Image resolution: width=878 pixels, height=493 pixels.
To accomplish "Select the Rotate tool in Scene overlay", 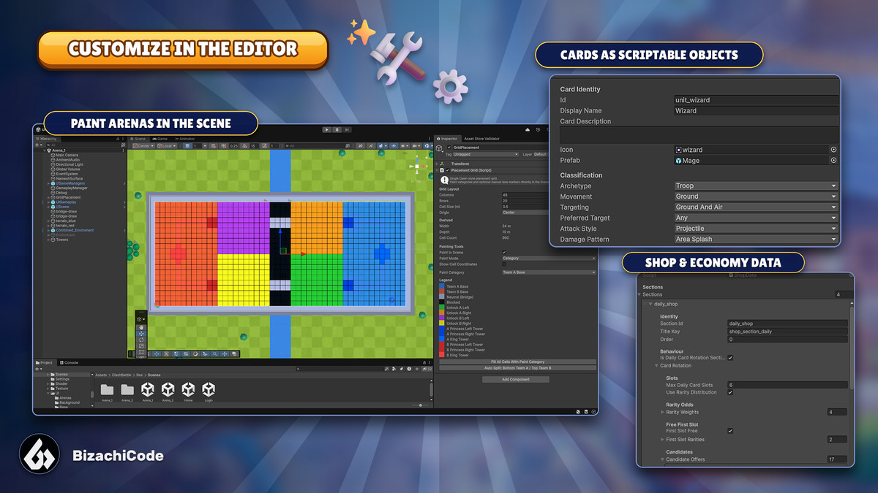I will (x=141, y=340).
